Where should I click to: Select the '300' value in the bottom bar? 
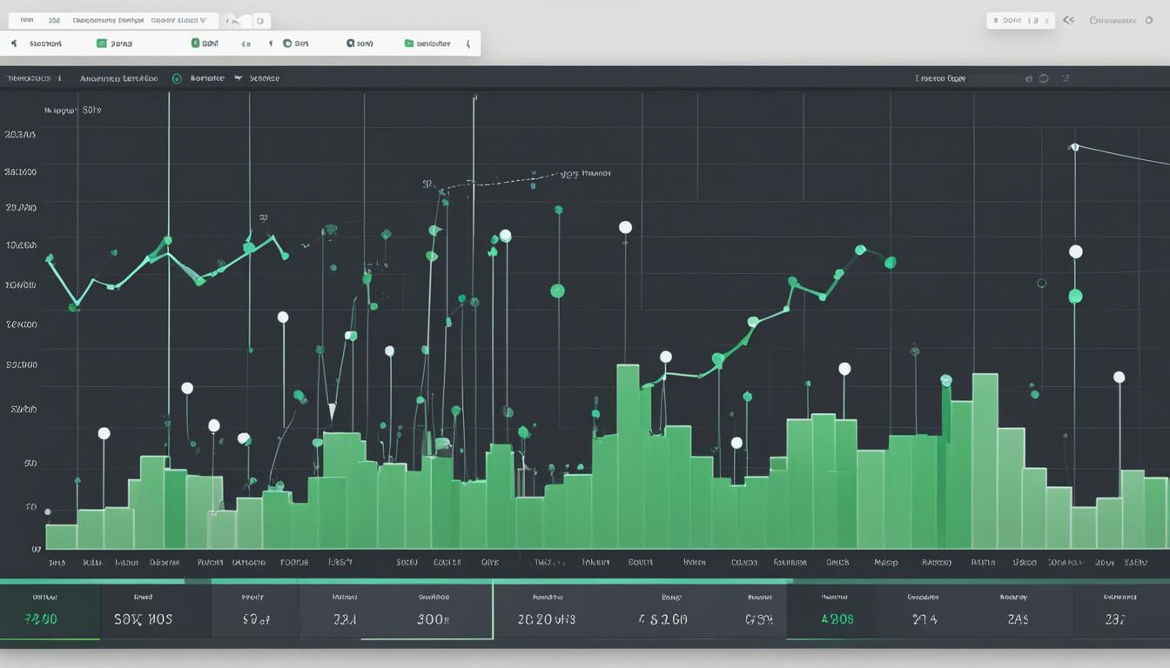click(433, 619)
